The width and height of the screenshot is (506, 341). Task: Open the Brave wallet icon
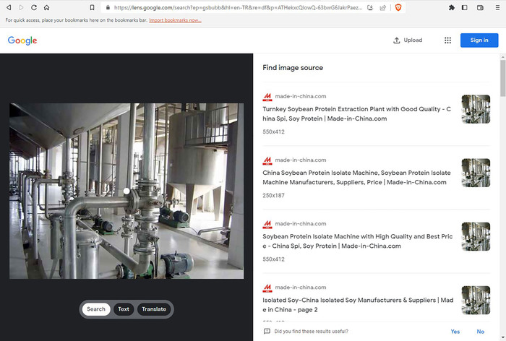pyautogui.click(x=481, y=7)
